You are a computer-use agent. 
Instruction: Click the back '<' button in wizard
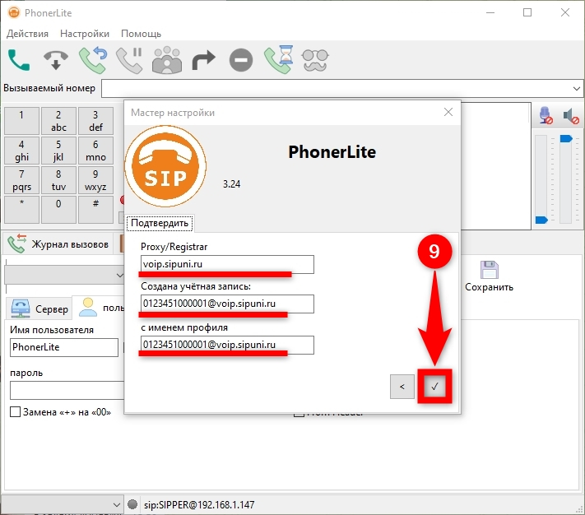pos(402,387)
